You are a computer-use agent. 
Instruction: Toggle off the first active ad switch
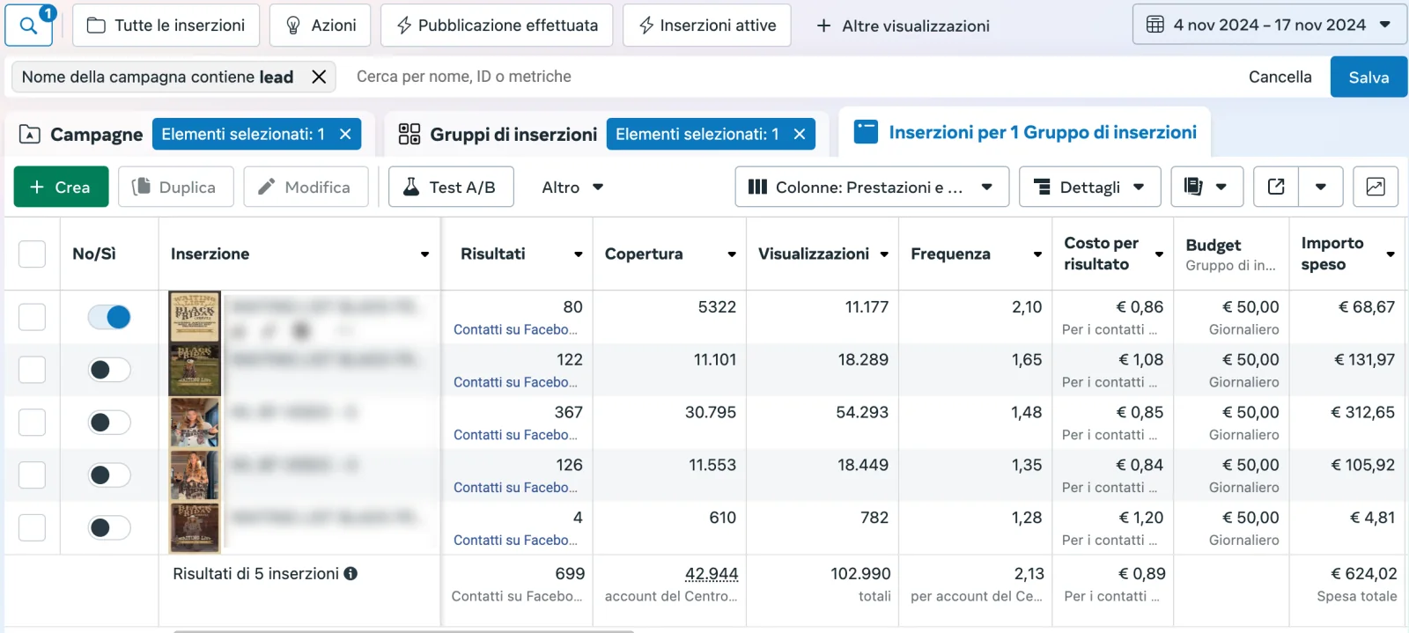(x=109, y=317)
